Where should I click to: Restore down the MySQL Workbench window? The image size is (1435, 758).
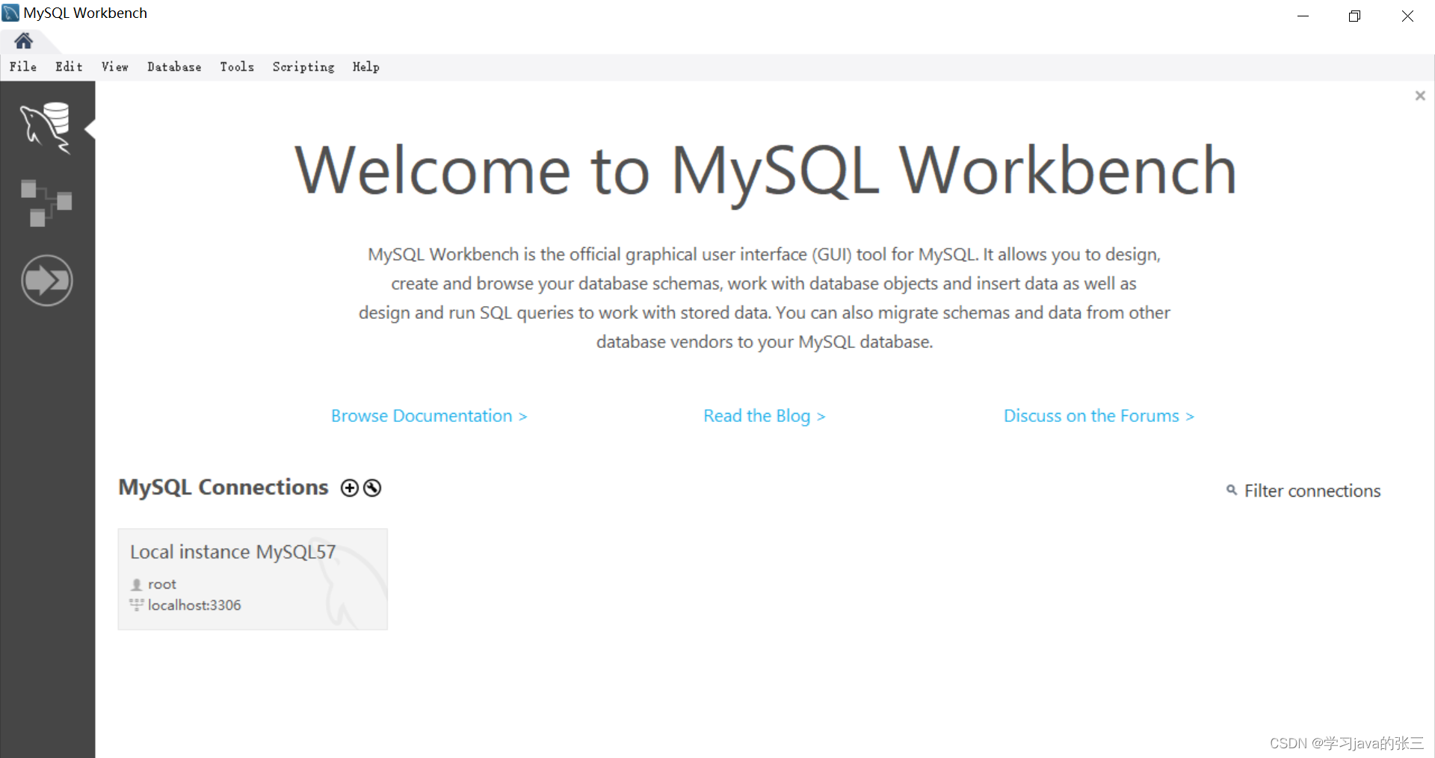click(x=1354, y=16)
